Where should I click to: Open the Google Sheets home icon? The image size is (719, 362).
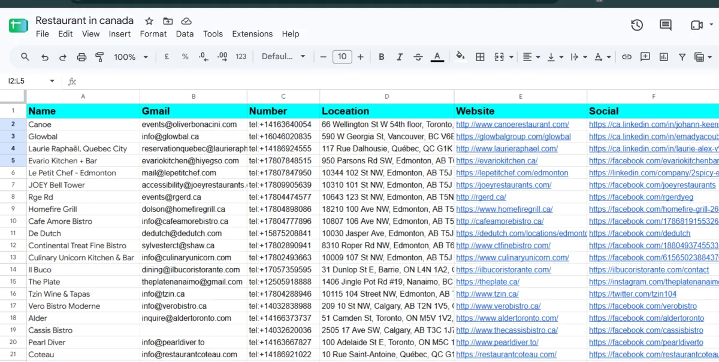(x=18, y=26)
